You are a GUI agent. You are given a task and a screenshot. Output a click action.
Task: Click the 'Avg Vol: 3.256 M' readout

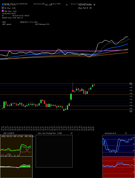(x=87, y=5)
